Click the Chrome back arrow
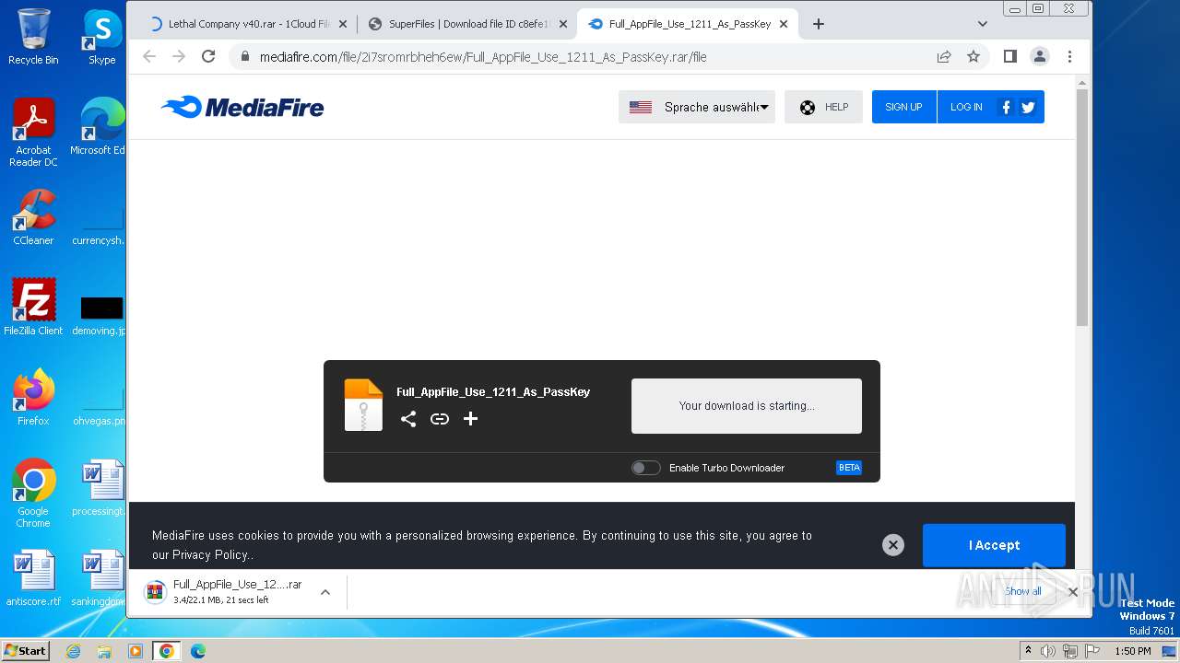 pyautogui.click(x=149, y=56)
